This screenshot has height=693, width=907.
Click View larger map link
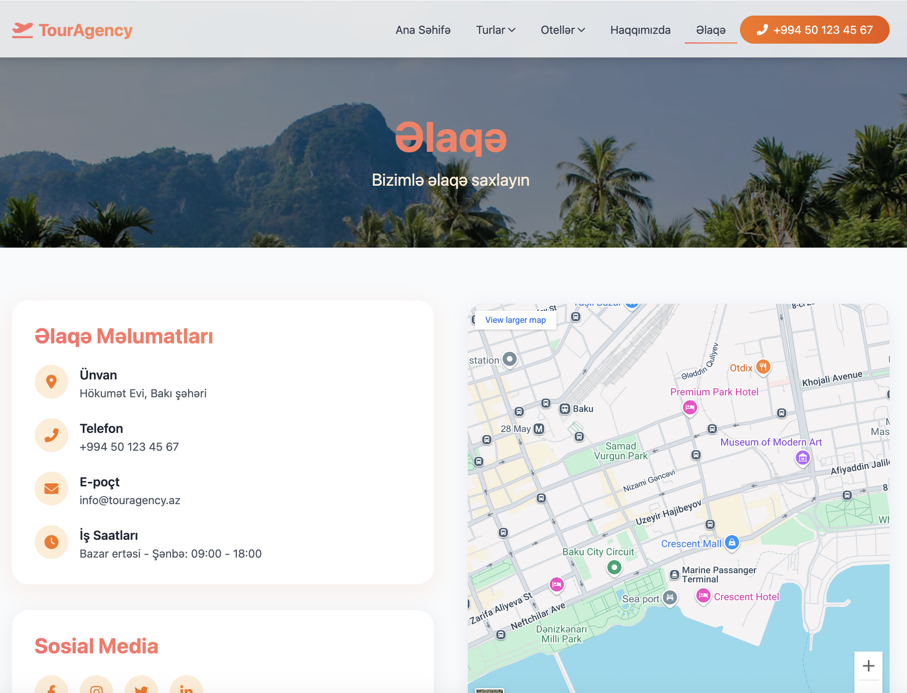tap(515, 320)
